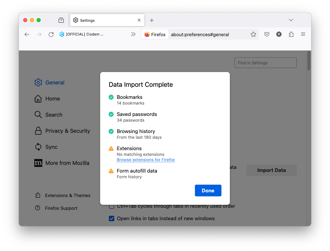Bookmark this page with the star icon

coord(253,34)
